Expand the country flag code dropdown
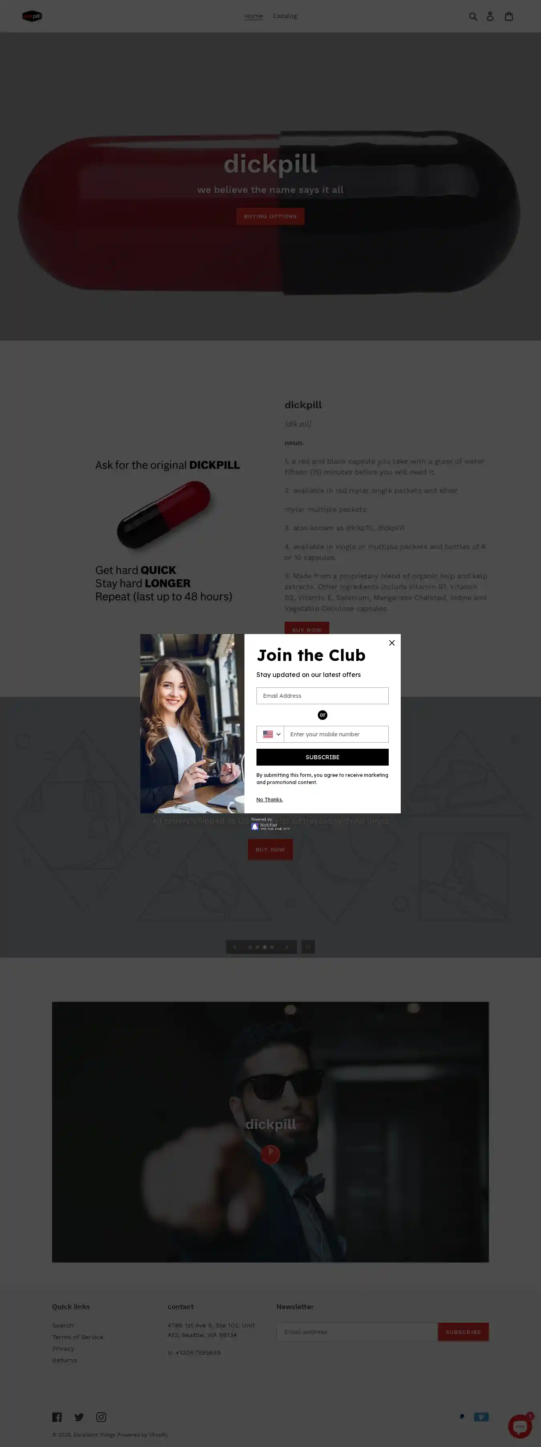541x1447 pixels. (270, 734)
